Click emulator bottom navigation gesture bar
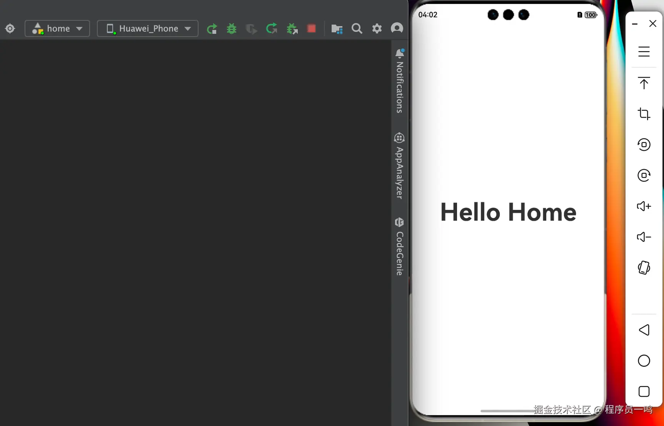664x426 pixels. [508, 411]
